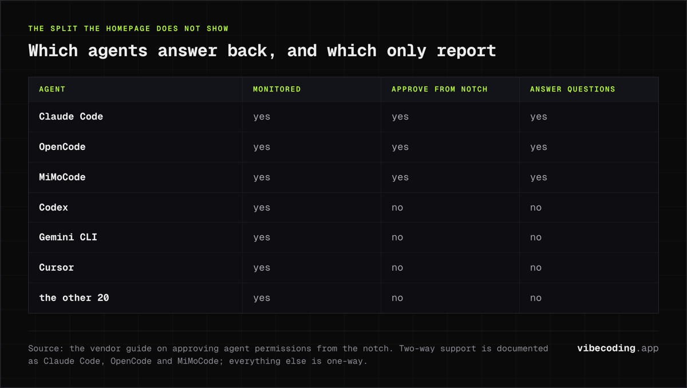Click Codex's Monitored 'yes' cell
The image size is (687, 388).
pyautogui.click(x=262, y=208)
